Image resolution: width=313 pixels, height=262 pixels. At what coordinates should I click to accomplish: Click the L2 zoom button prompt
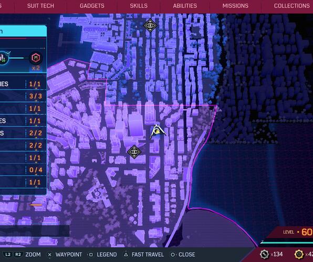(8, 255)
